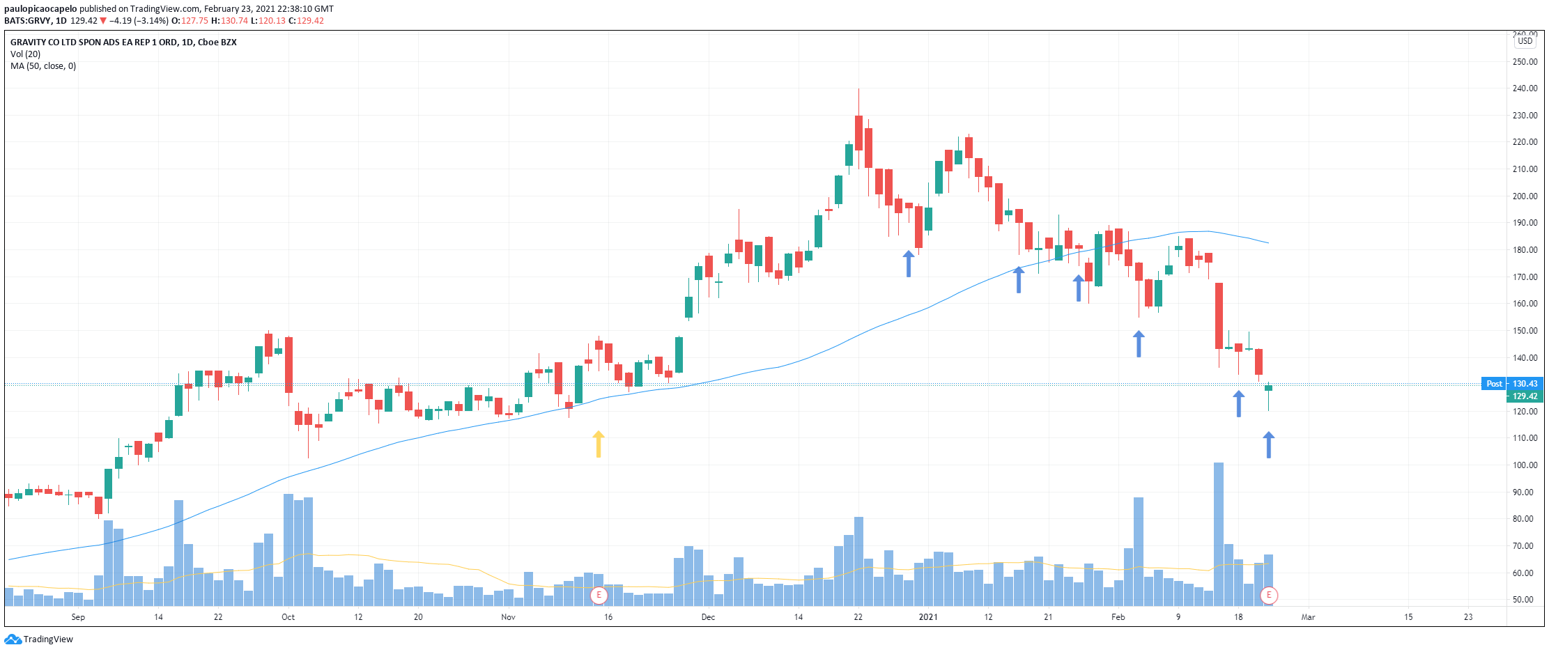
Task: Click the 200.00 price axis label
Action: (x=1525, y=196)
